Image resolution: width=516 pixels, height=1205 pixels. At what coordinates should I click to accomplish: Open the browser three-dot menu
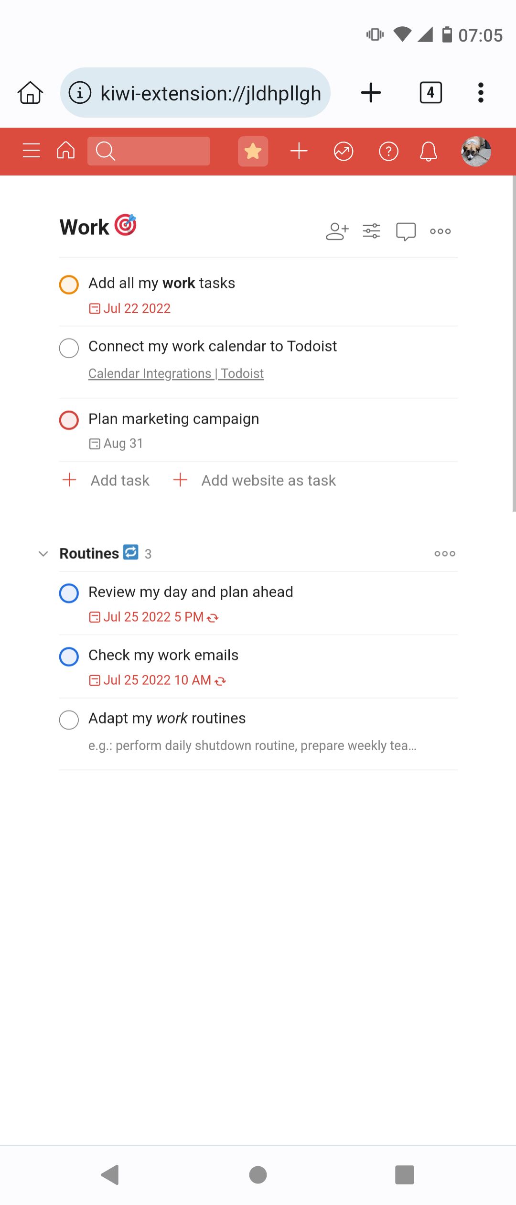coord(480,93)
